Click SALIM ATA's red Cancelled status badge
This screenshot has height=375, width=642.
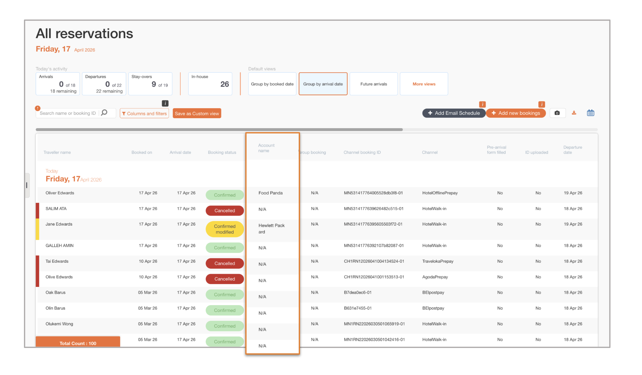coord(224,211)
